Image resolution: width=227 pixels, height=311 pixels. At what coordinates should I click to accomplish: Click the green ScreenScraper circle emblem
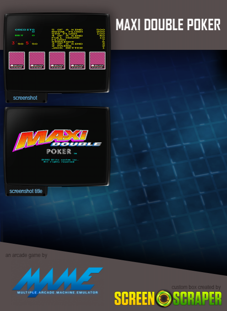click(x=164, y=298)
